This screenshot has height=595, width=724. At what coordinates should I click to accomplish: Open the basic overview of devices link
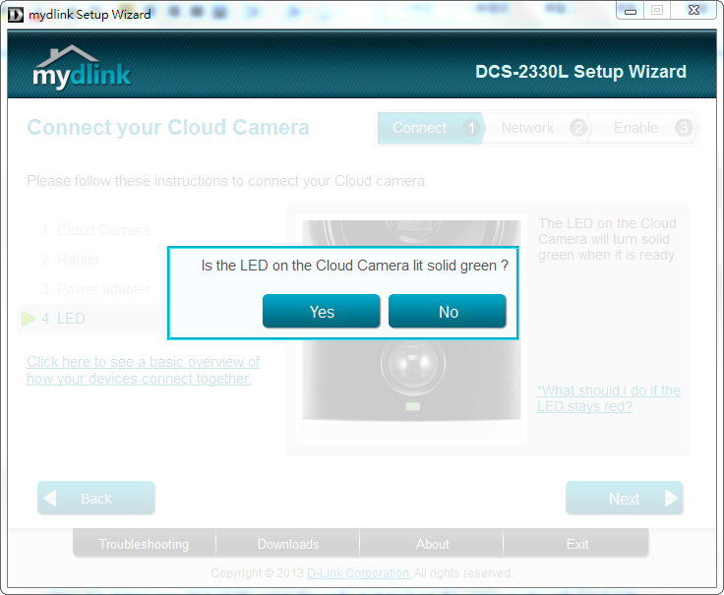pos(143,370)
